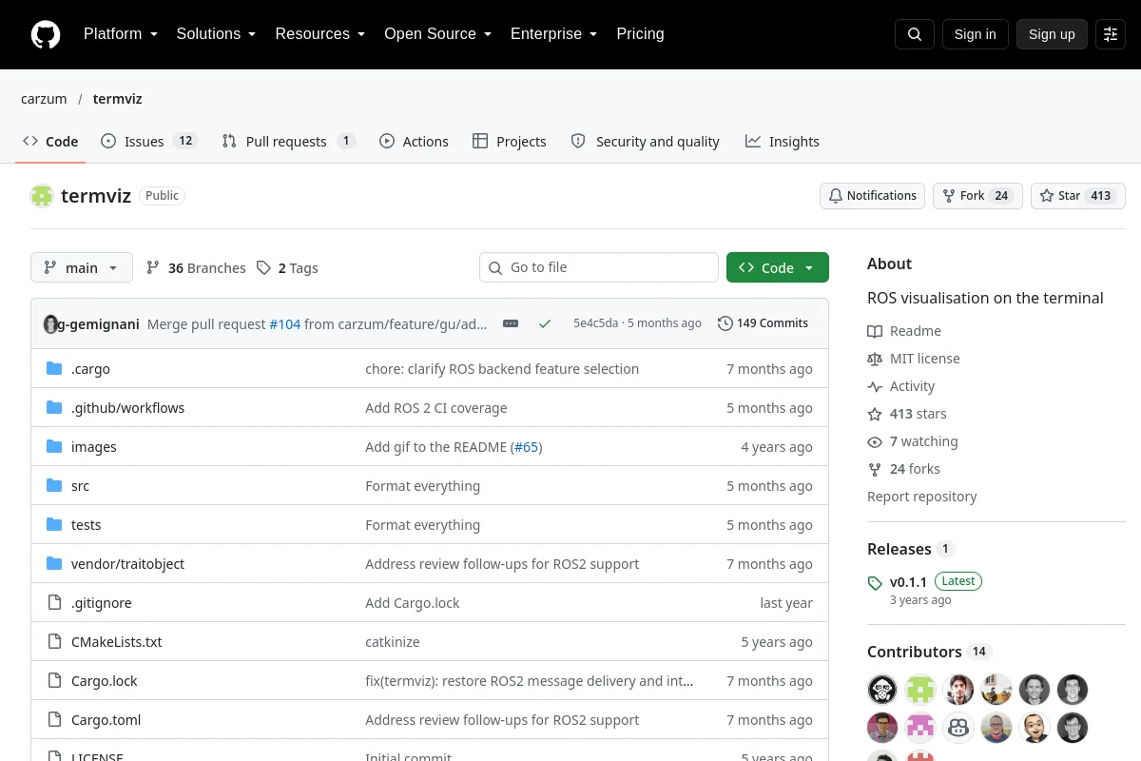Open .github/workflows folder icon
This screenshot has width=1141, height=761.
(54, 408)
